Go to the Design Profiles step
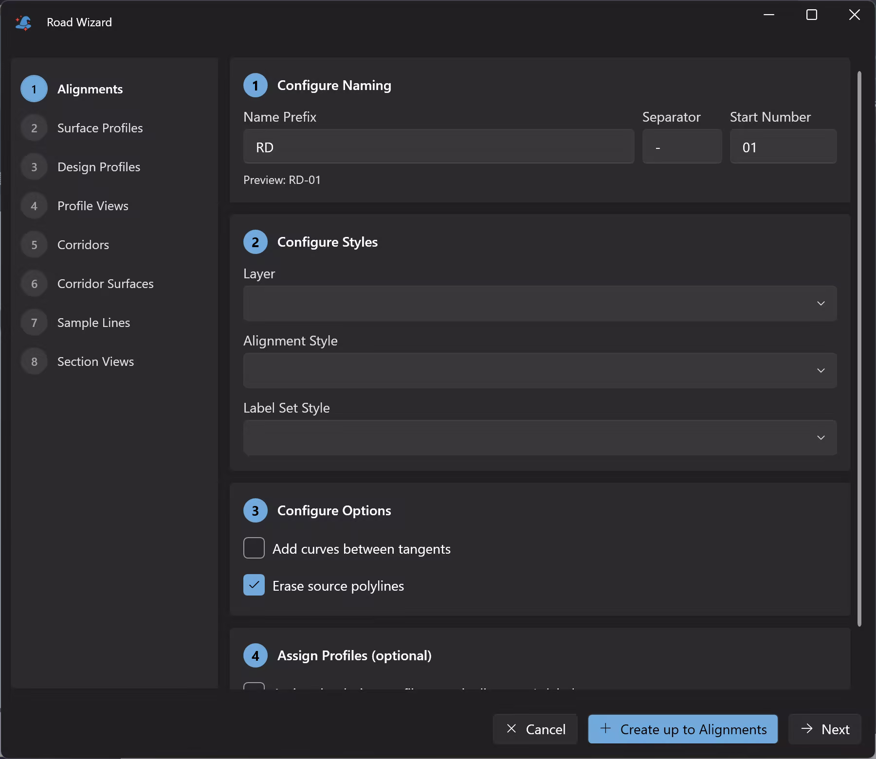This screenshot has height=759, width=876. tap(99, 167)
